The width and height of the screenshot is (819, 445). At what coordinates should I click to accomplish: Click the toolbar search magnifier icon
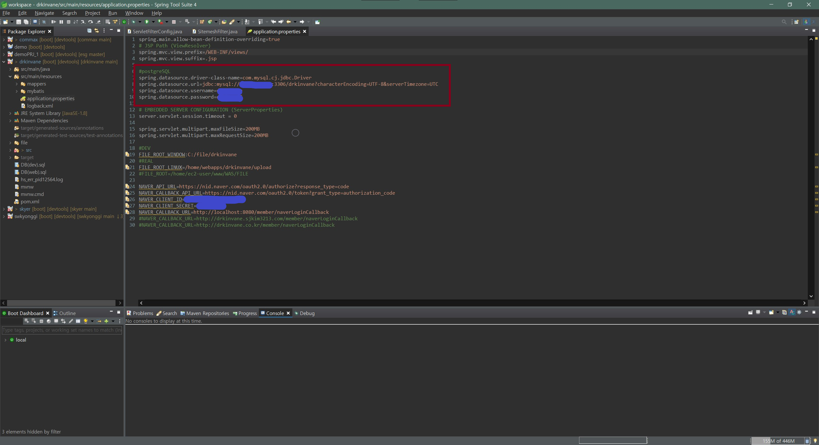point(784,22)
